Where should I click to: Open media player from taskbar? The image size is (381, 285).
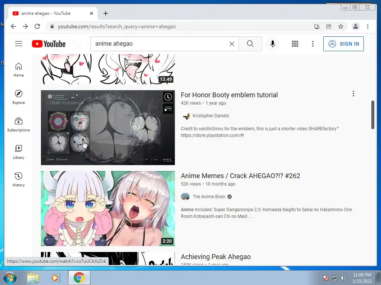[x=55, y=278]
